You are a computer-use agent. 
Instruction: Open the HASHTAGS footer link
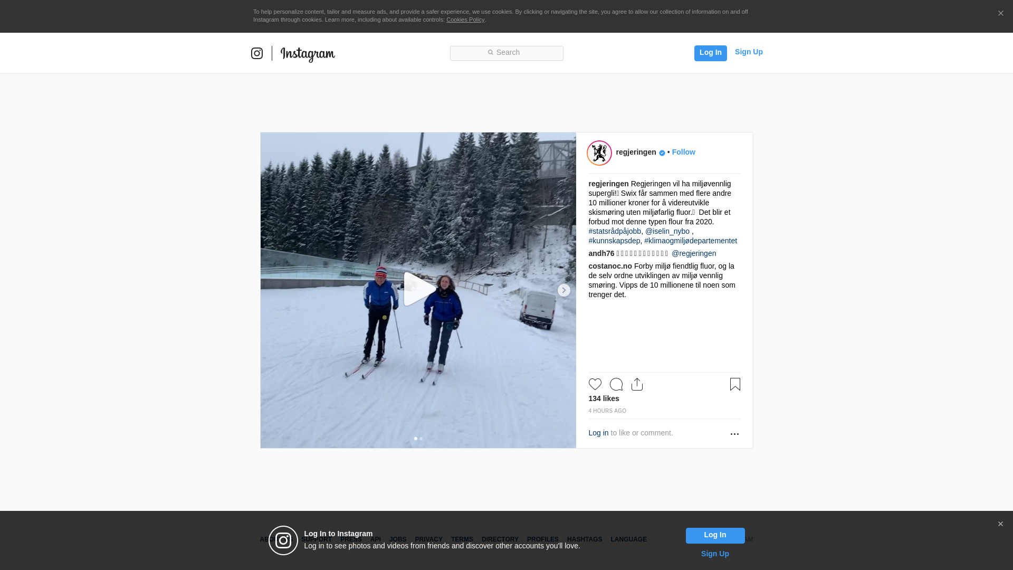(x=584, y=539)
